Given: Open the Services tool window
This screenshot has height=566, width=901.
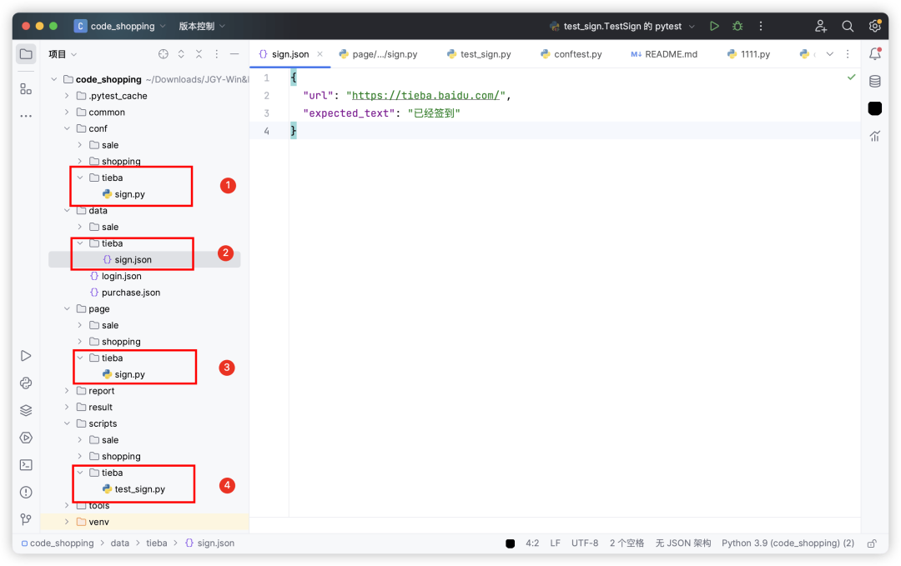Looking at the screenshot, I should click(x=26, y=438).
